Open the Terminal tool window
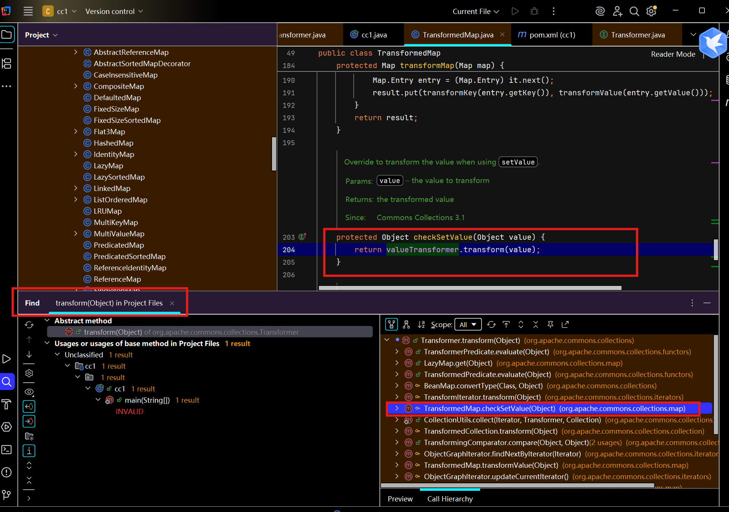This screenshot has width=729, height=512. tap(6, 450)
